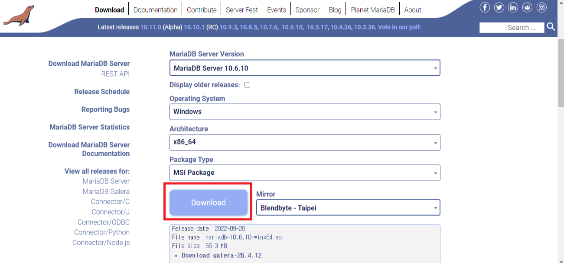Open the Download menu item
Viewport: 564px width, 263px height.
coord(109,10)
